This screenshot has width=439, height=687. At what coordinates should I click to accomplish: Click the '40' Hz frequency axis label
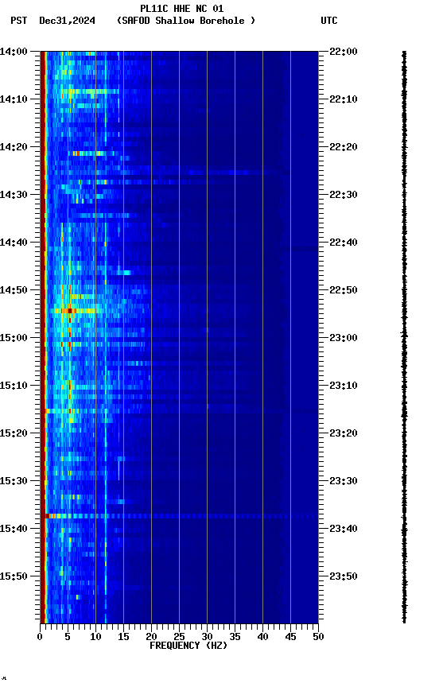tap(263, 637)
